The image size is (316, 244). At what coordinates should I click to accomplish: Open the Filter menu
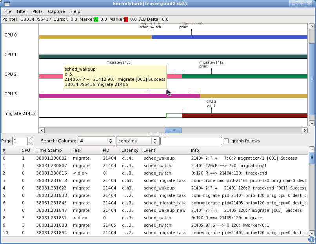(22, 11)
